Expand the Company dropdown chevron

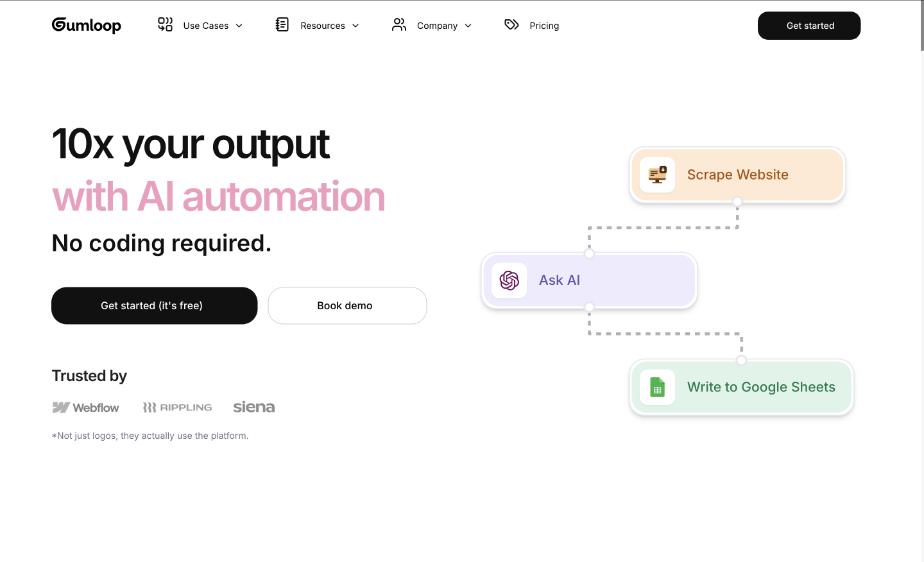pos(468,26)
